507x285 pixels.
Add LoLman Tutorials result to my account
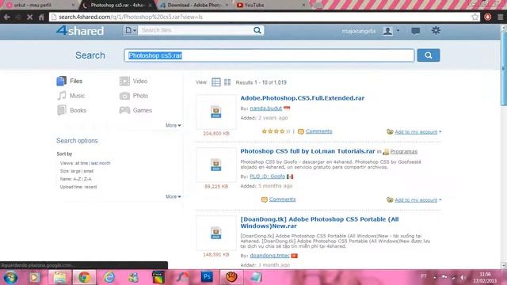tap(416, 200)
